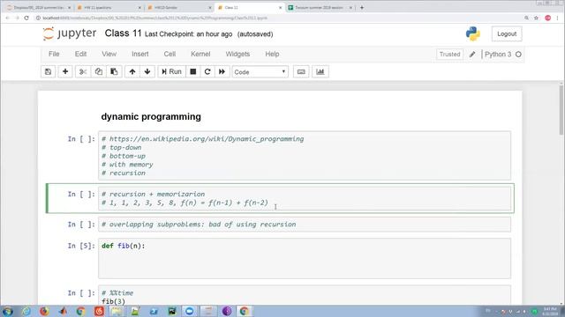
Task: Copy selected cells in the toolbar
Action: point(98,71)
